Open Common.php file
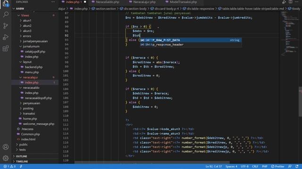The height and width of the screenshot is (169, 302). point(30,134)
